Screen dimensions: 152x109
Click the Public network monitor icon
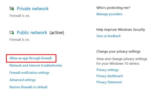(x=12, y=33)
